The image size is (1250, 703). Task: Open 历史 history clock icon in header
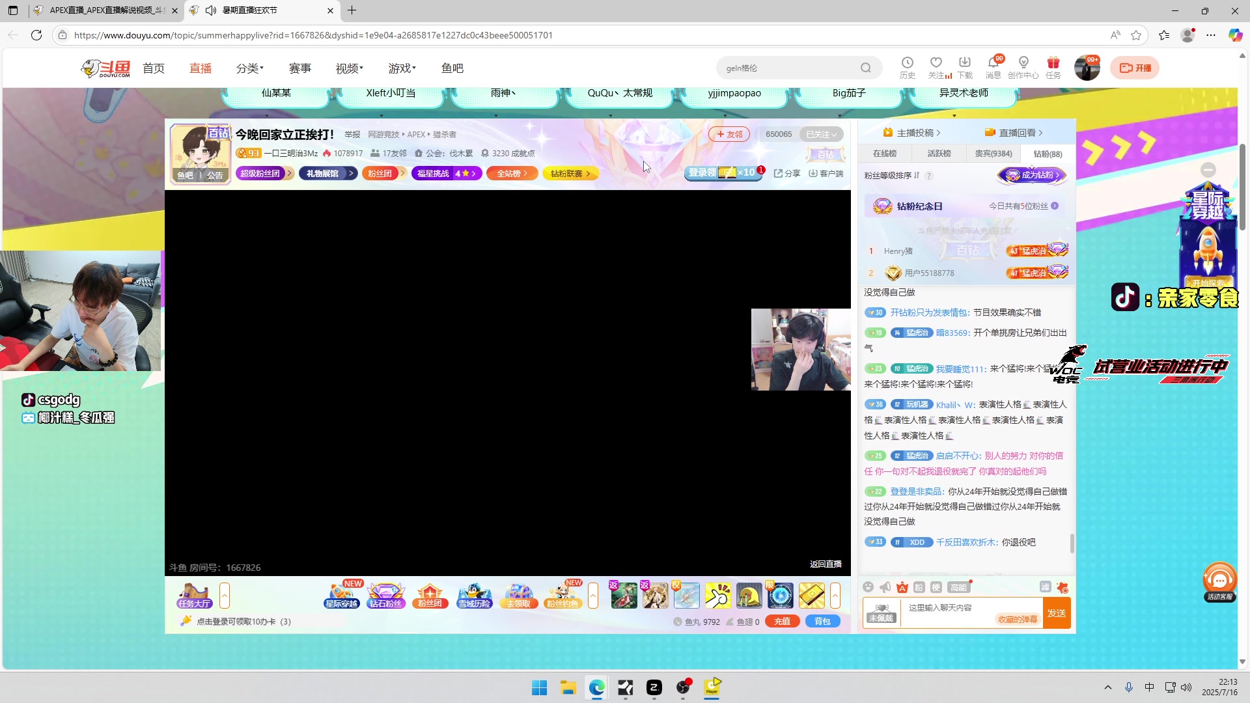[x=908, y=67]
